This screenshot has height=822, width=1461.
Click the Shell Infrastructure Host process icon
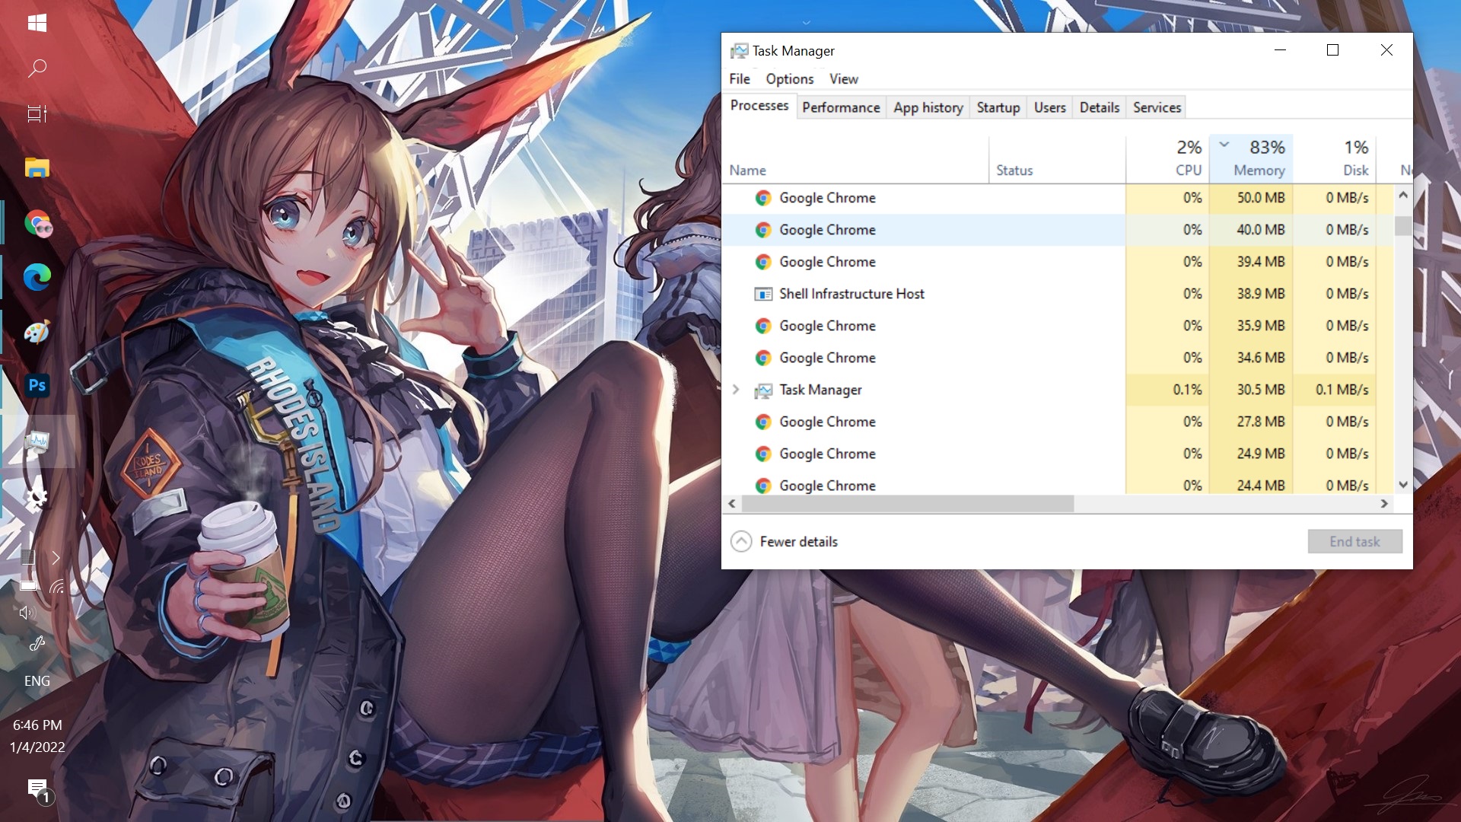click(x=763, y=294)
